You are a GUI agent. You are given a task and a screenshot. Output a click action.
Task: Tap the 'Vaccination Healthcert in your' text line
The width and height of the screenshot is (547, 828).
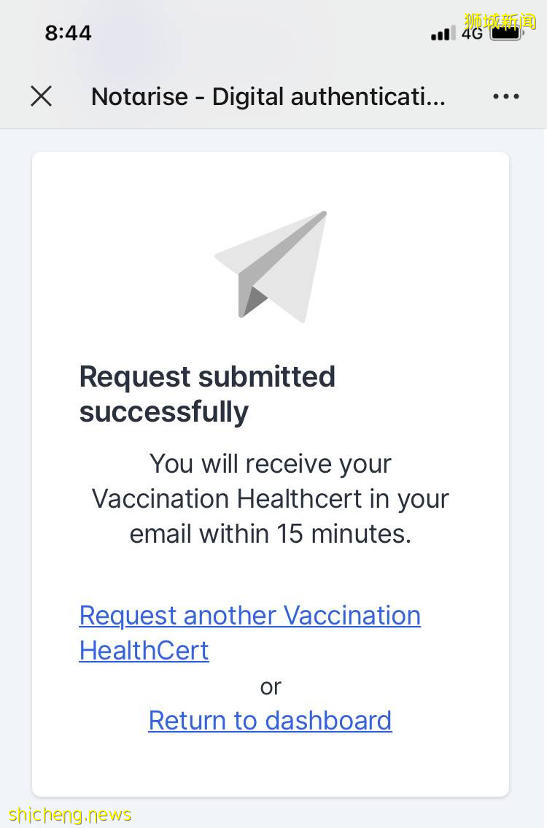[x=270, y=499]
